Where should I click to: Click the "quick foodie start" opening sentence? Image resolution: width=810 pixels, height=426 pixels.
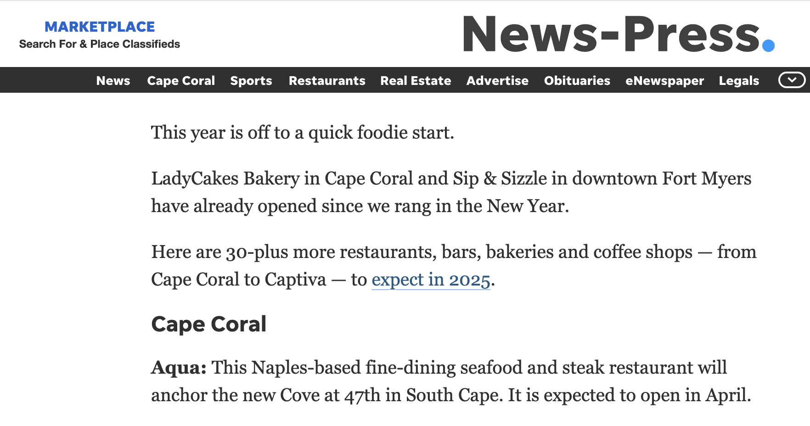coord(303,132)
